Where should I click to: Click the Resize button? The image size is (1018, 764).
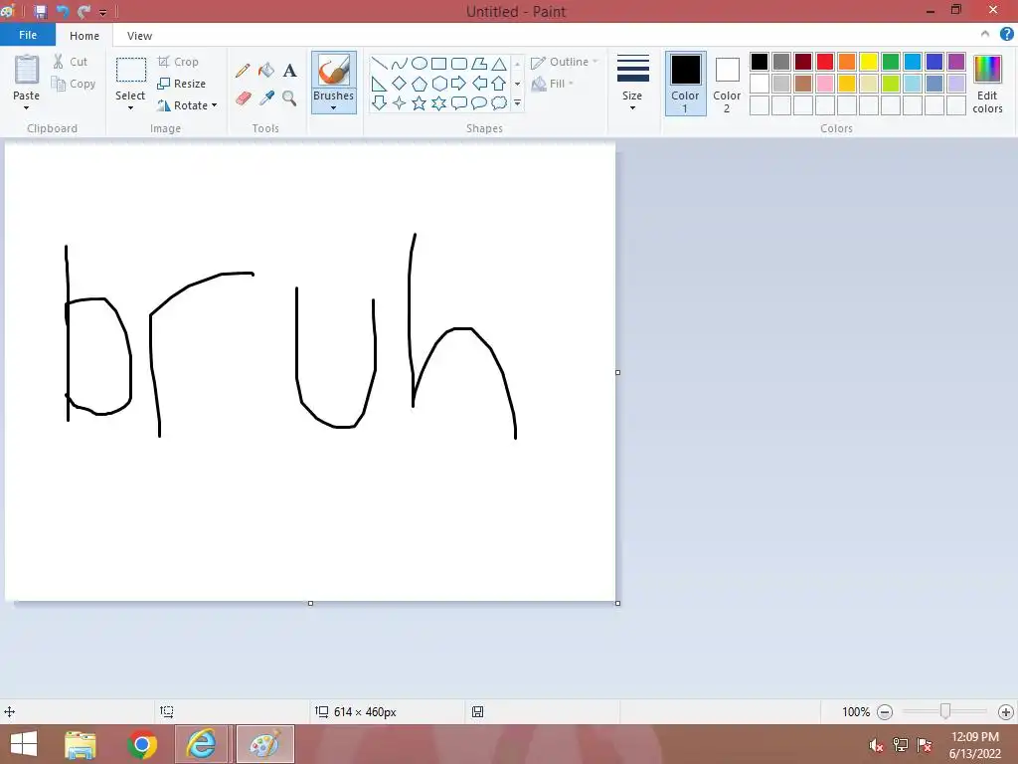(182, 84)
